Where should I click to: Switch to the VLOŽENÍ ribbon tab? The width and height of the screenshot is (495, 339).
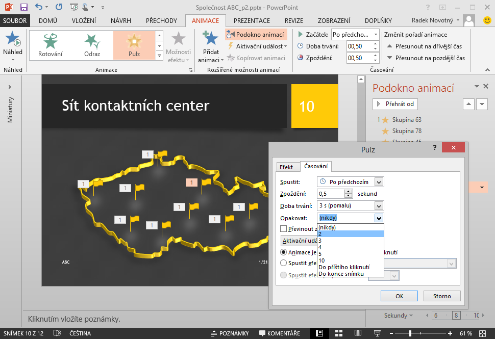coord(84,20)
